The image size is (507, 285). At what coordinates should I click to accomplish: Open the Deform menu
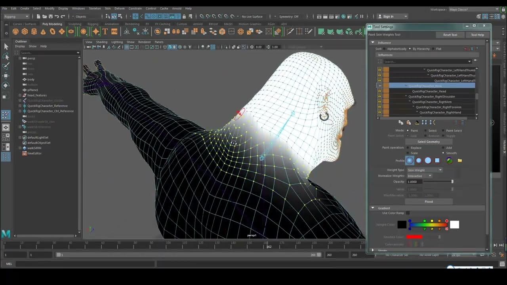click(x=119, y=8)
